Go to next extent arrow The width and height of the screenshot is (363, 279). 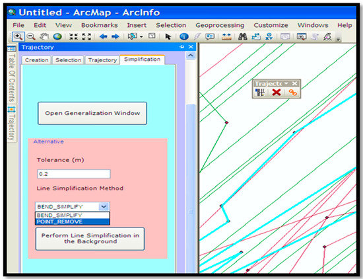pyautogui.click(x=115, y=36)
